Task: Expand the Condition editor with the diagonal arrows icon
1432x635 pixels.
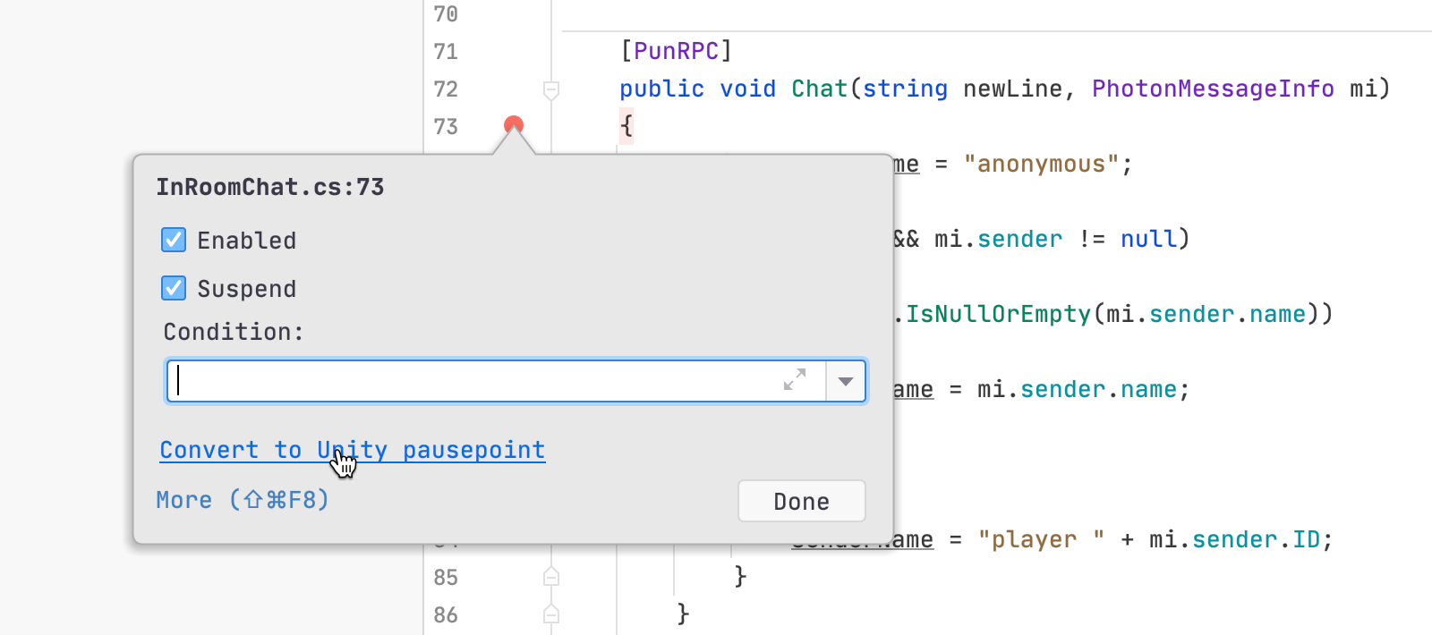Action: point(795,380)
